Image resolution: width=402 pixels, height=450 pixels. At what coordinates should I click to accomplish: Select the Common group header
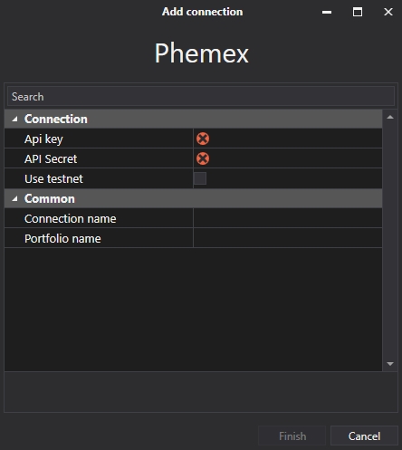coord(194,198)
